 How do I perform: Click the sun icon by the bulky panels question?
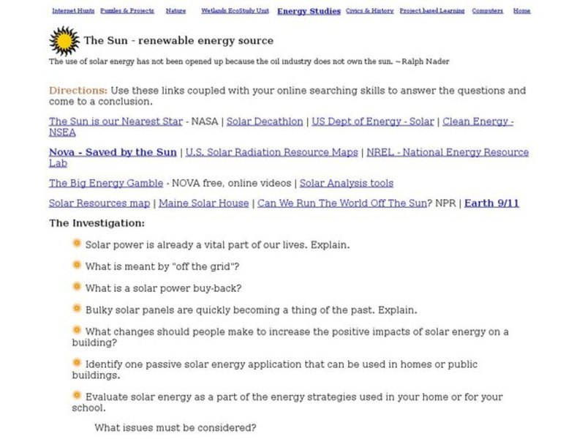75,310
